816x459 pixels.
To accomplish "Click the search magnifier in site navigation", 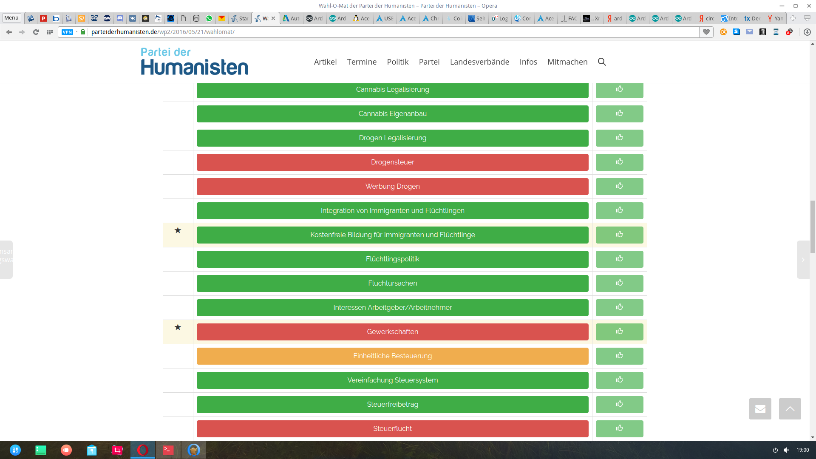I will (x=602, y=62).
